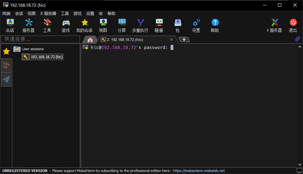303x174 pixels.
Task: Open the mobaxterm.mobatek.net link
Action: [199, 171]
